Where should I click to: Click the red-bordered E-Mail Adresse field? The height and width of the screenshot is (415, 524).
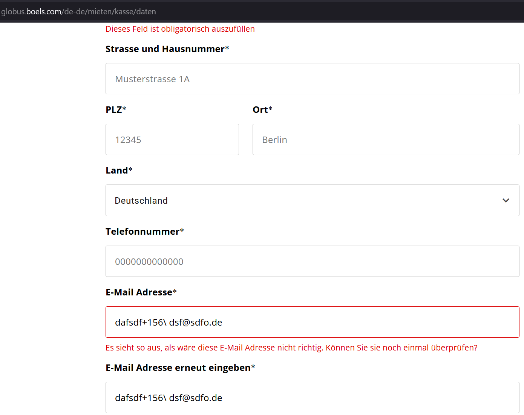[x=312, y=322]
